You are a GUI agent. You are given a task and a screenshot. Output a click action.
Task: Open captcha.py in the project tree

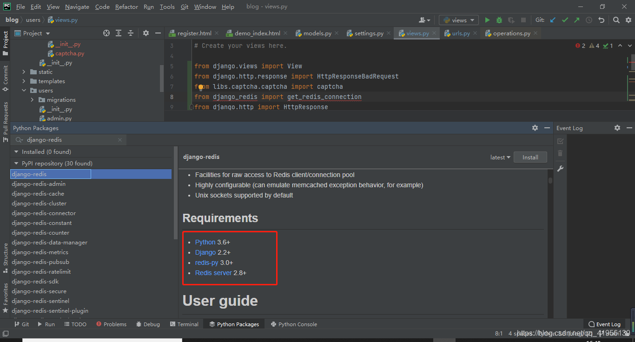[x=70, y=53]
